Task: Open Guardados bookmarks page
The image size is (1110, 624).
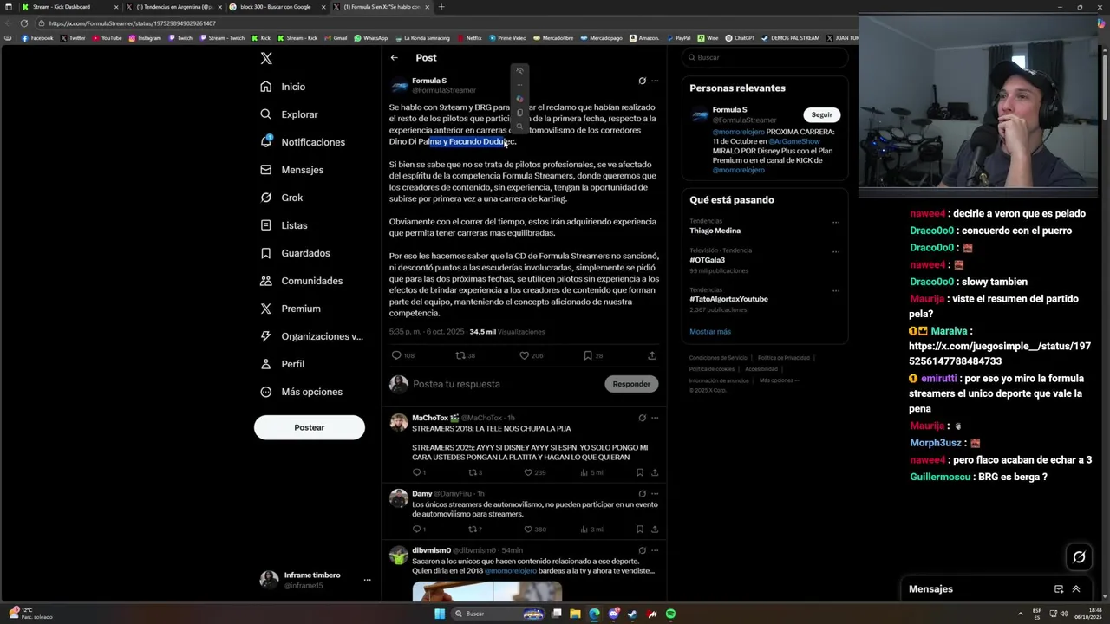Action: pos(295,253)
